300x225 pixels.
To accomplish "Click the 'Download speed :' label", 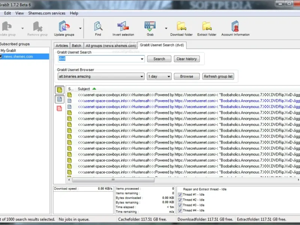I will [x=66, y=189].
